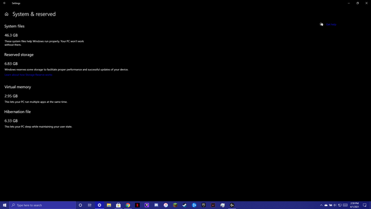Show hidden system tray icons
The height and width of the screenshot is (209, 371).
[x=321, y=205]
